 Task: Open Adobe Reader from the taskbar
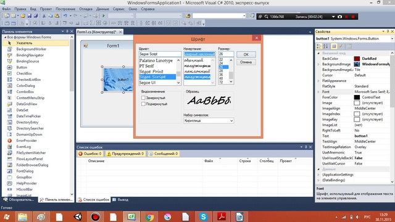[x=222, y=216]
